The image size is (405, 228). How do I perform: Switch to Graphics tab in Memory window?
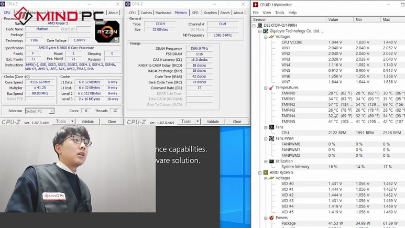click(210, 13)
